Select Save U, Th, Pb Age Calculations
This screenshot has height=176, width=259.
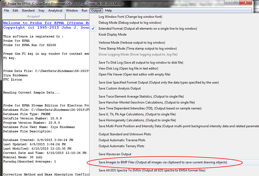pyautogui.click(x=137, y=114)
